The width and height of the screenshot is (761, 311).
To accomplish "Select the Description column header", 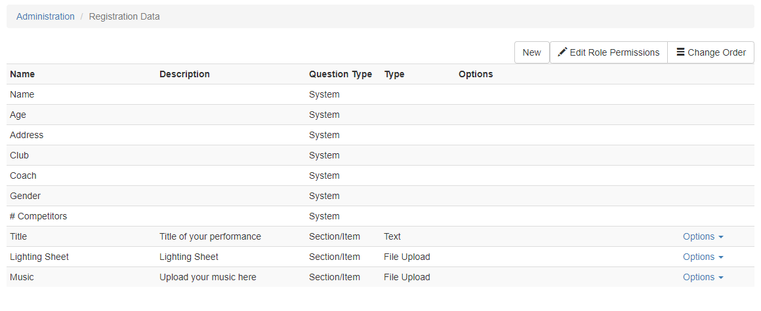I will [184, 74].
